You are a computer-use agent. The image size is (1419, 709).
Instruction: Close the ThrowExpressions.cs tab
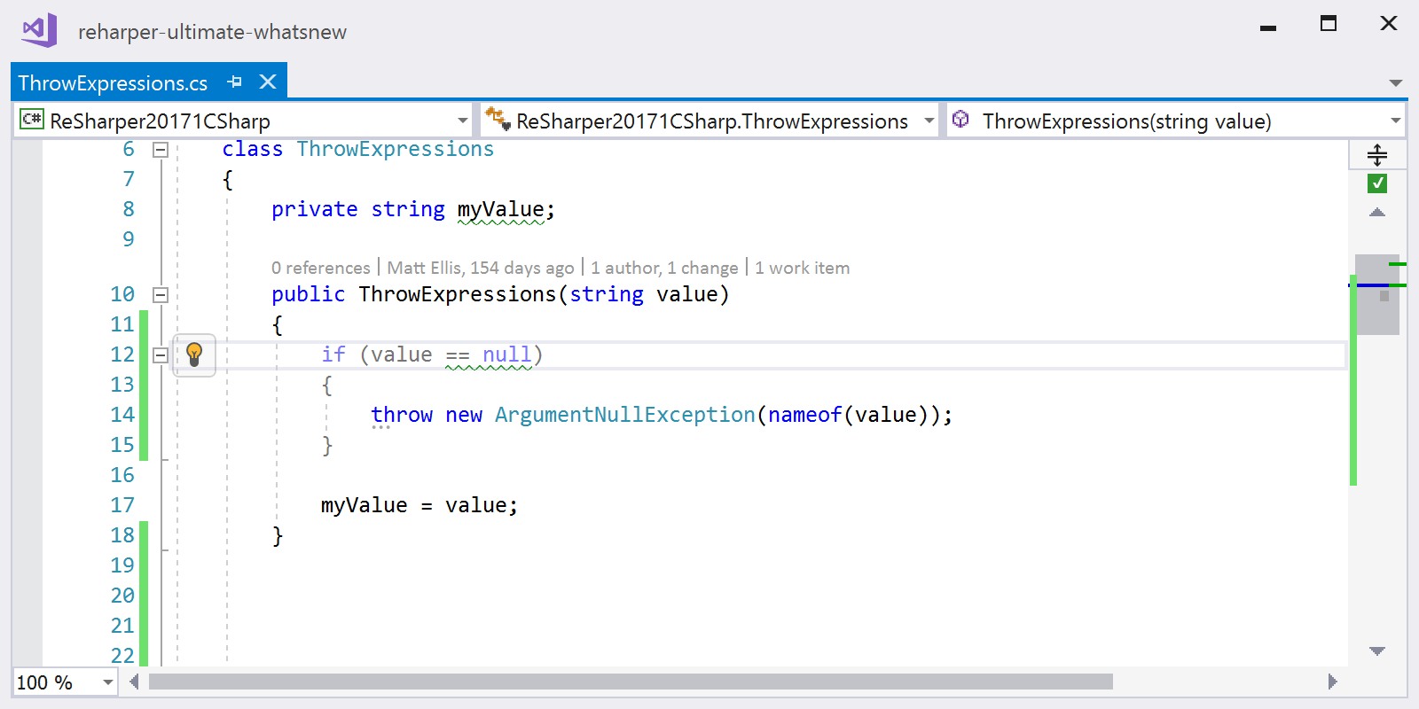click(268, 82)
